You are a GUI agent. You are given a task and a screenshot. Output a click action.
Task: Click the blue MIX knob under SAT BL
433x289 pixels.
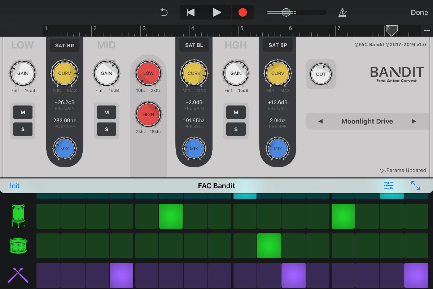[194, 149]
